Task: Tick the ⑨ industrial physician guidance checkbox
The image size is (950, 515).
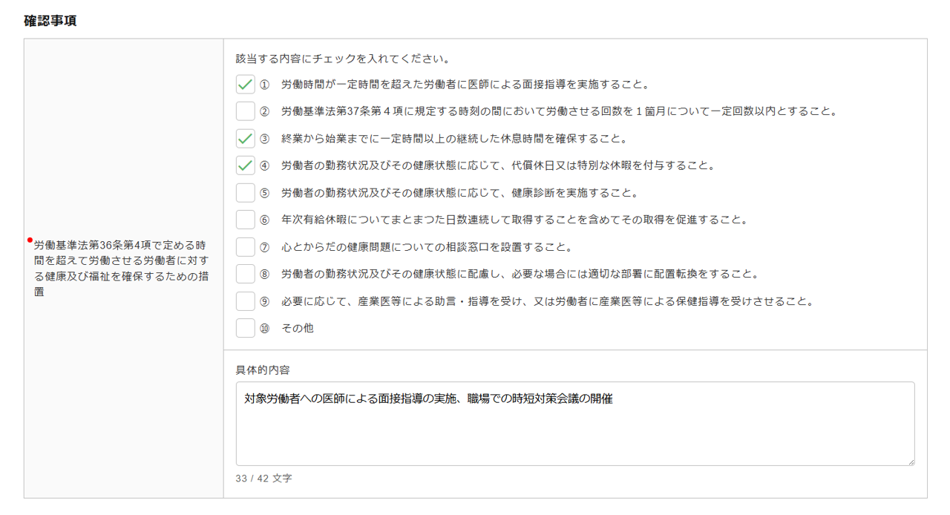Action: pos(246,301)
